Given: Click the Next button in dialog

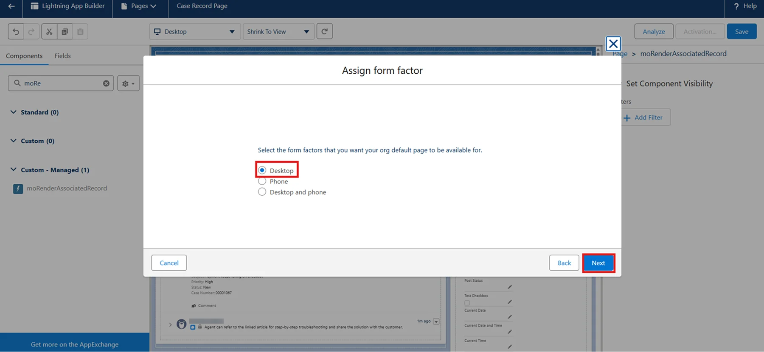Looking at the screenshot, I should pos(598,263).
